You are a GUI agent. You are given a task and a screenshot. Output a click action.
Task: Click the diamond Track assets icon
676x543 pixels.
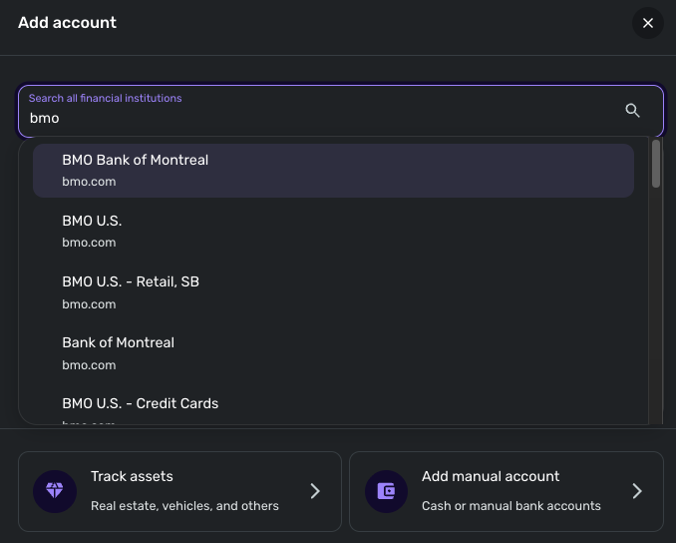pos(55,491)
